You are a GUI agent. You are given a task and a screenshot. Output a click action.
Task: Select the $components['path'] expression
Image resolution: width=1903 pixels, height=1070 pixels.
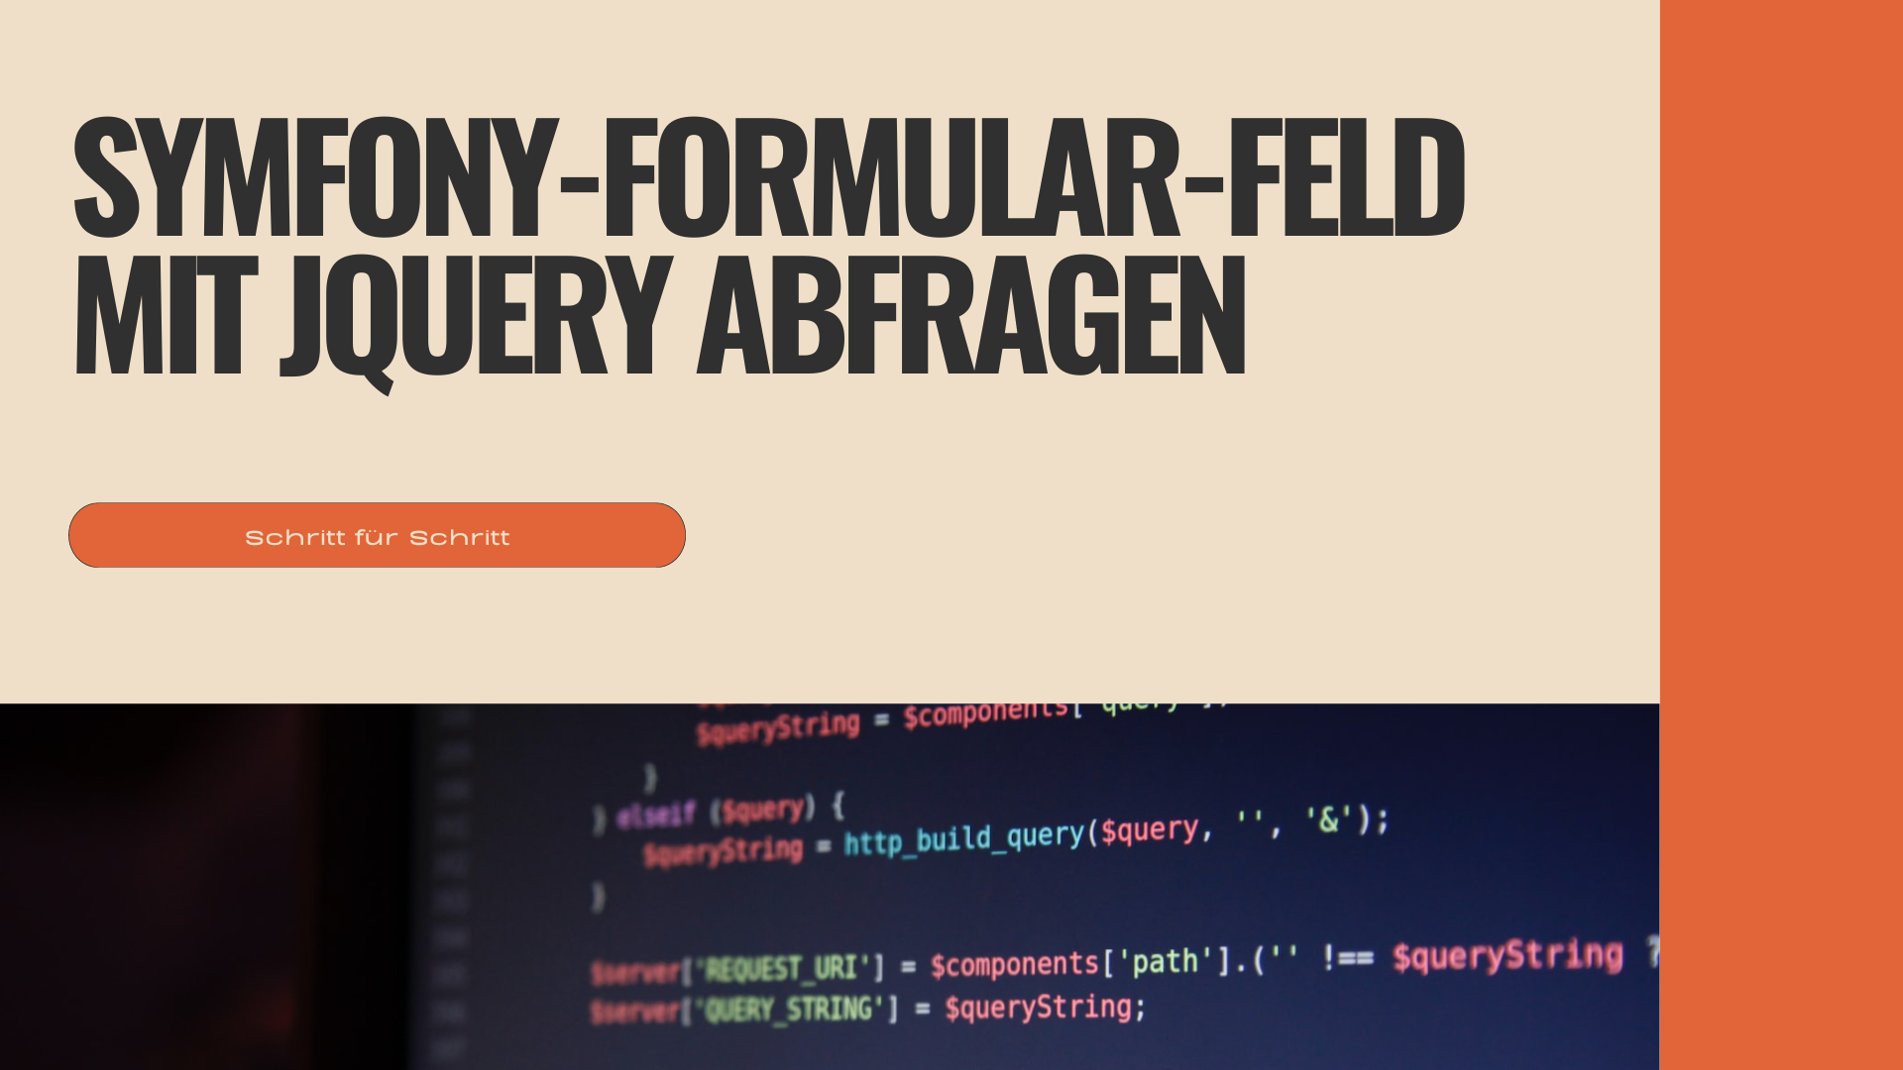pyautogui.click(x=1071, y=964)
